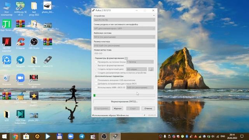This screenshot has height=140, width=249.
Task: Switch to Chrome in the taskbar
Action: coord(15,136)
